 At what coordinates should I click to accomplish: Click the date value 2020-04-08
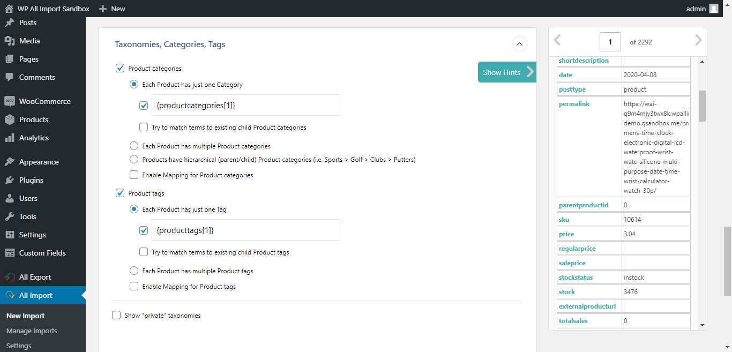click(x=640, y=75)
